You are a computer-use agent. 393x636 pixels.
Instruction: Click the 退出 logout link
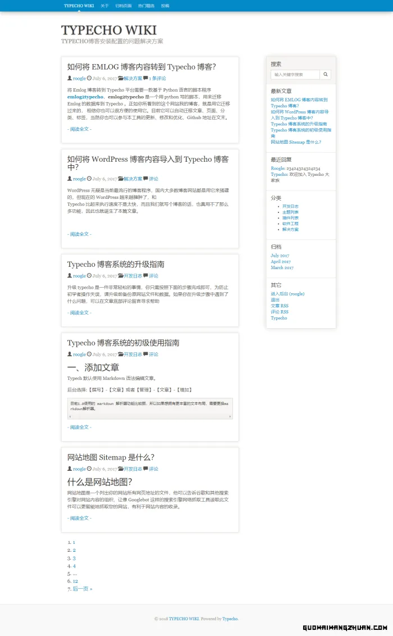[275, 300]
